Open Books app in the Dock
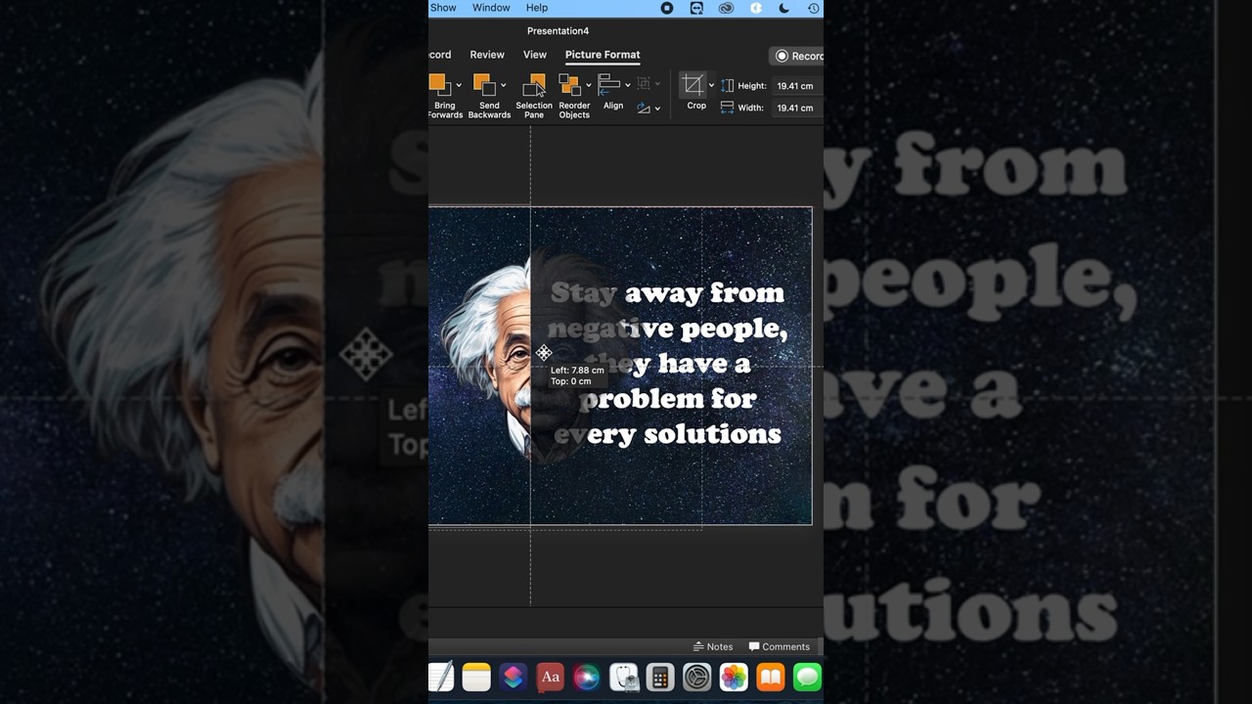The width and height of the screenshot is (1252, 704). 771,677
